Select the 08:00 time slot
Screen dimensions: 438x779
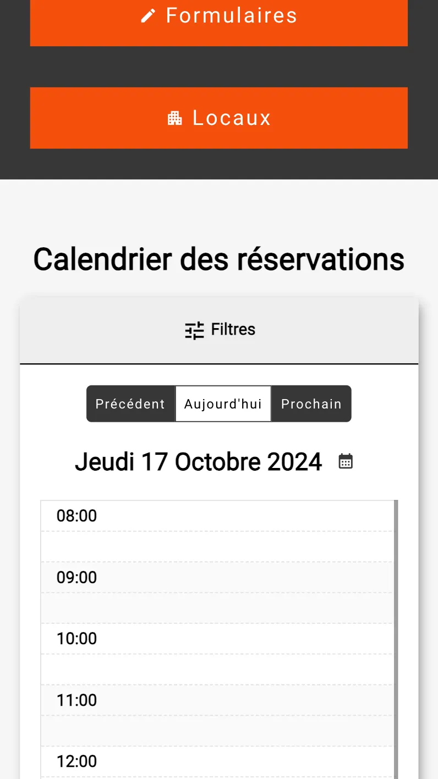click(217, 516)
